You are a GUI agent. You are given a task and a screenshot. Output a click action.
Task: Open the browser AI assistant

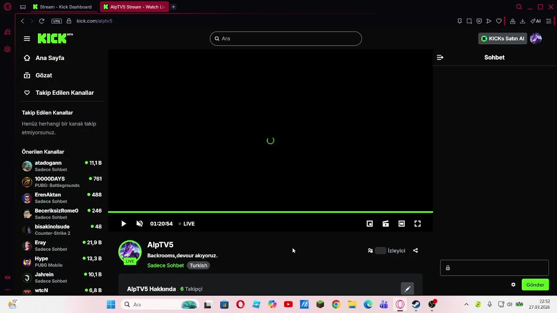pos(536,21)
